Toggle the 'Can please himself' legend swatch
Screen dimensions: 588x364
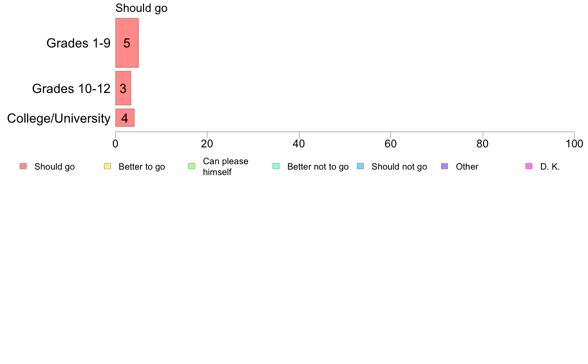click(x=192, y=166)
